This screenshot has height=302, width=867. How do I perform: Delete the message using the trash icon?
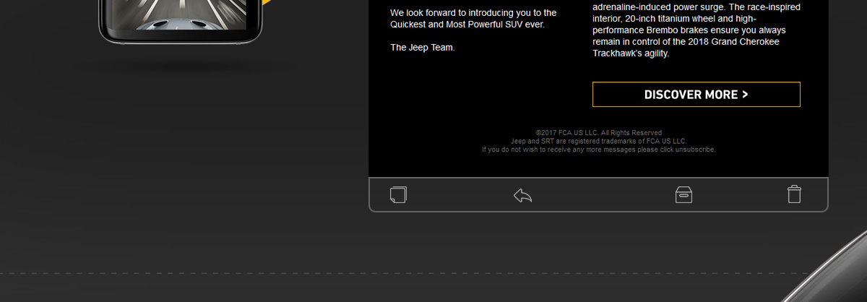click(794, 194)
